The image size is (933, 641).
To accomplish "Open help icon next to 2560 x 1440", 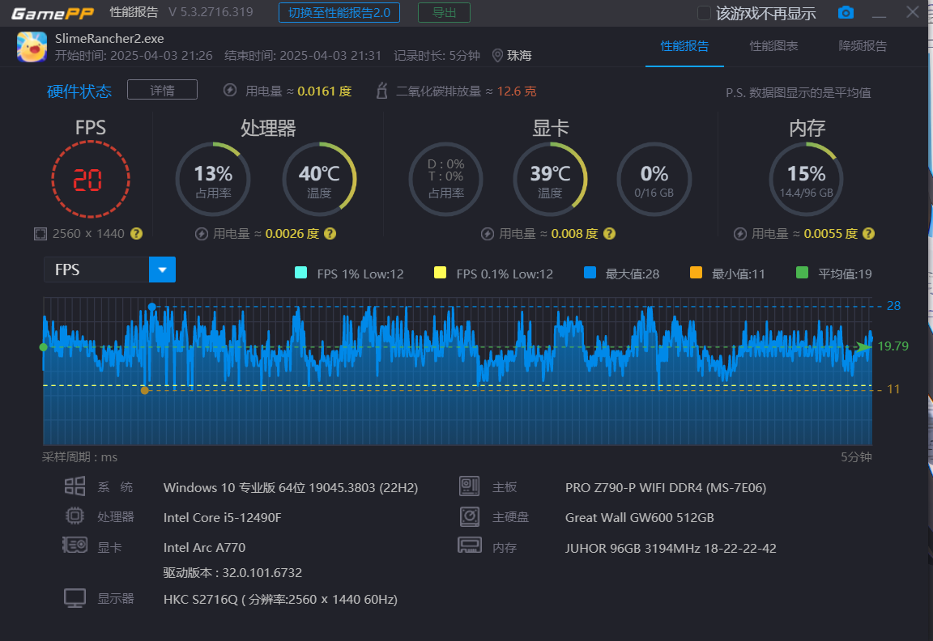I will point(136,234).
